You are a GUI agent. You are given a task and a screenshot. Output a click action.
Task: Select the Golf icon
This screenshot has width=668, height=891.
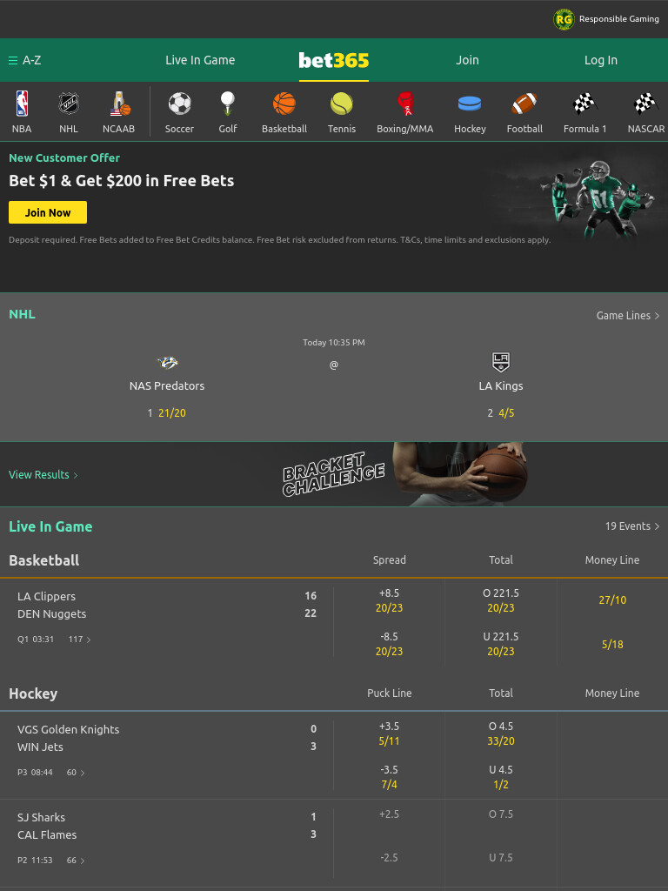[x=228, y=104]
